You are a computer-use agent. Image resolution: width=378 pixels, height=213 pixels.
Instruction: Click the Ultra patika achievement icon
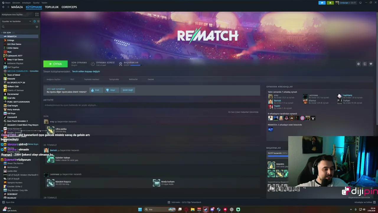[50, 130]
